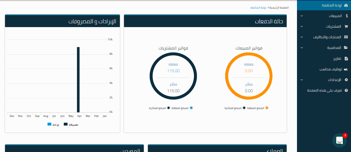
Task: Open the توظيف محاسب menu item
Action: [x=331, y=69]
